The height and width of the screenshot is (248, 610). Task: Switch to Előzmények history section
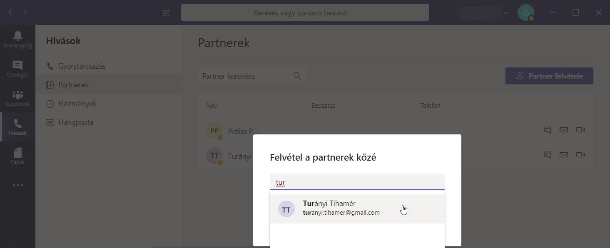pyautogui.click(x=77, y=104)
